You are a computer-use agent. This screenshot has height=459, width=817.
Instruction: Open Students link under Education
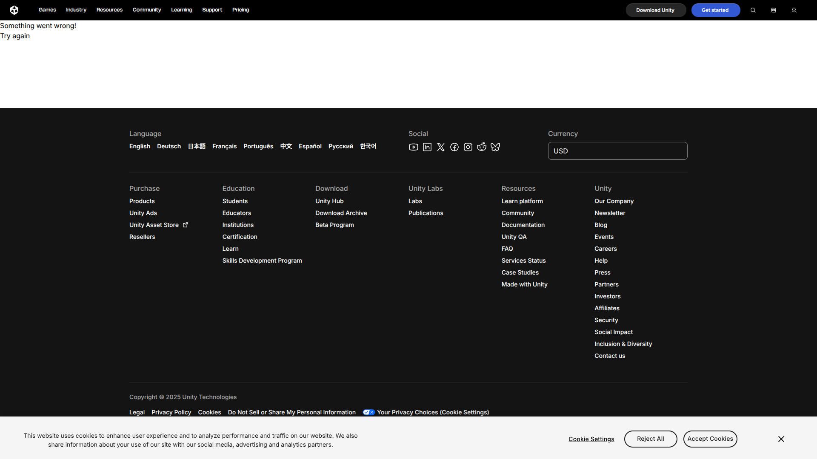click(235, 201)
